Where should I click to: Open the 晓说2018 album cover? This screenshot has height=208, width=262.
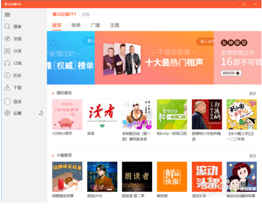pyautogui.click(x=102, y=177)
